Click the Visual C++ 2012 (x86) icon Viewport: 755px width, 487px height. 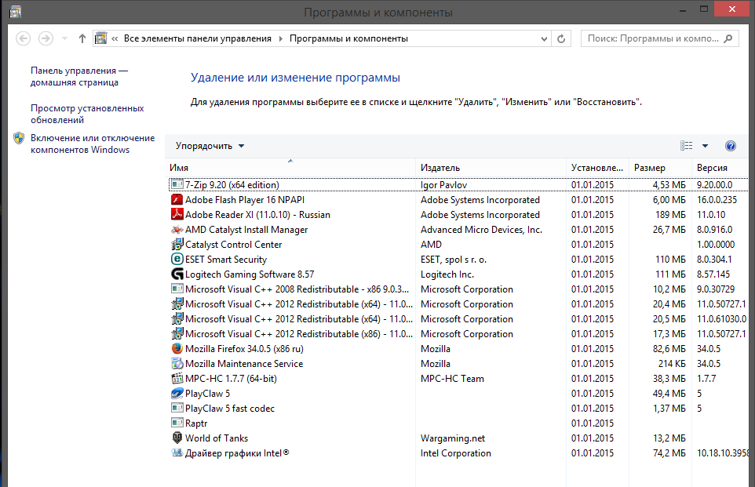[x=177, y=334]
